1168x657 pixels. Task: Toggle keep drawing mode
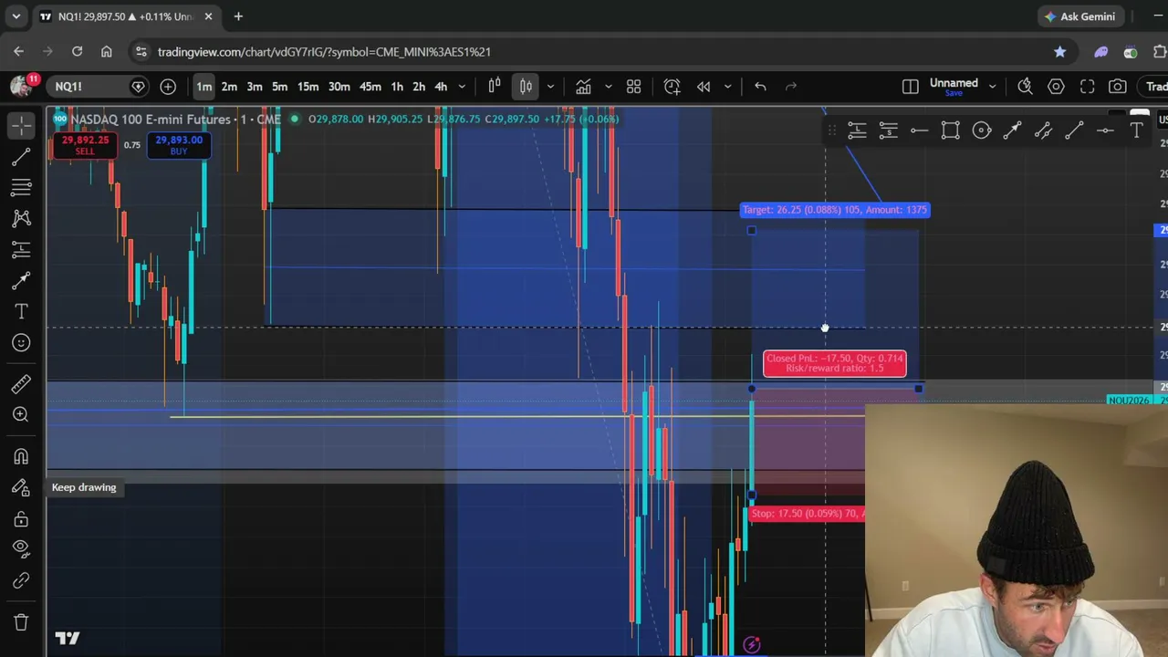[x=21, y=487]
